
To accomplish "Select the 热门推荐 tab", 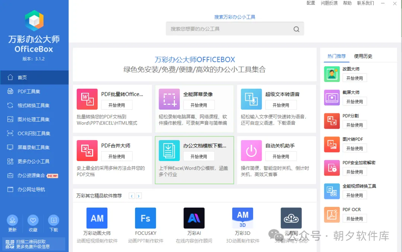I will 336,56.
